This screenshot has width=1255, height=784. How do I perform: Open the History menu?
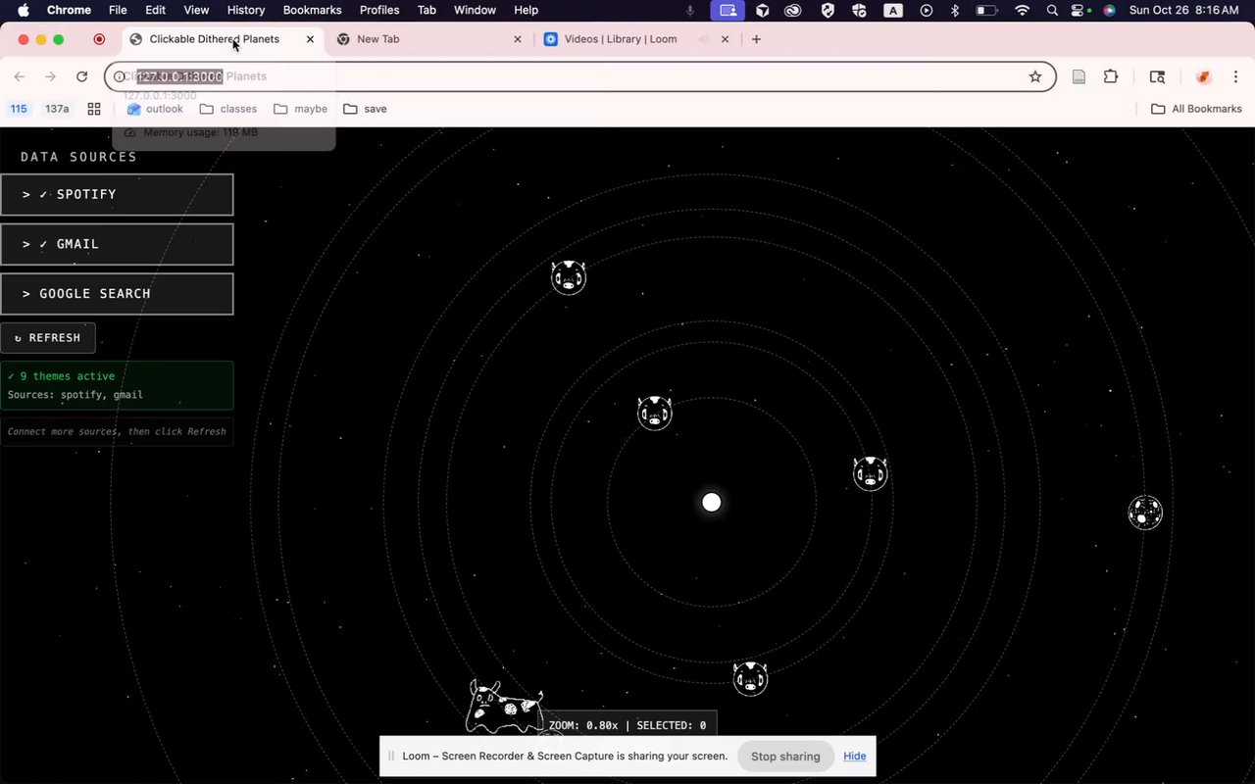[x=246, y=10]
